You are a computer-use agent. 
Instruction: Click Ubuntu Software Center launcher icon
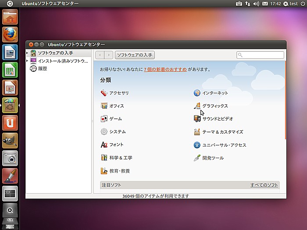point(10,105)
